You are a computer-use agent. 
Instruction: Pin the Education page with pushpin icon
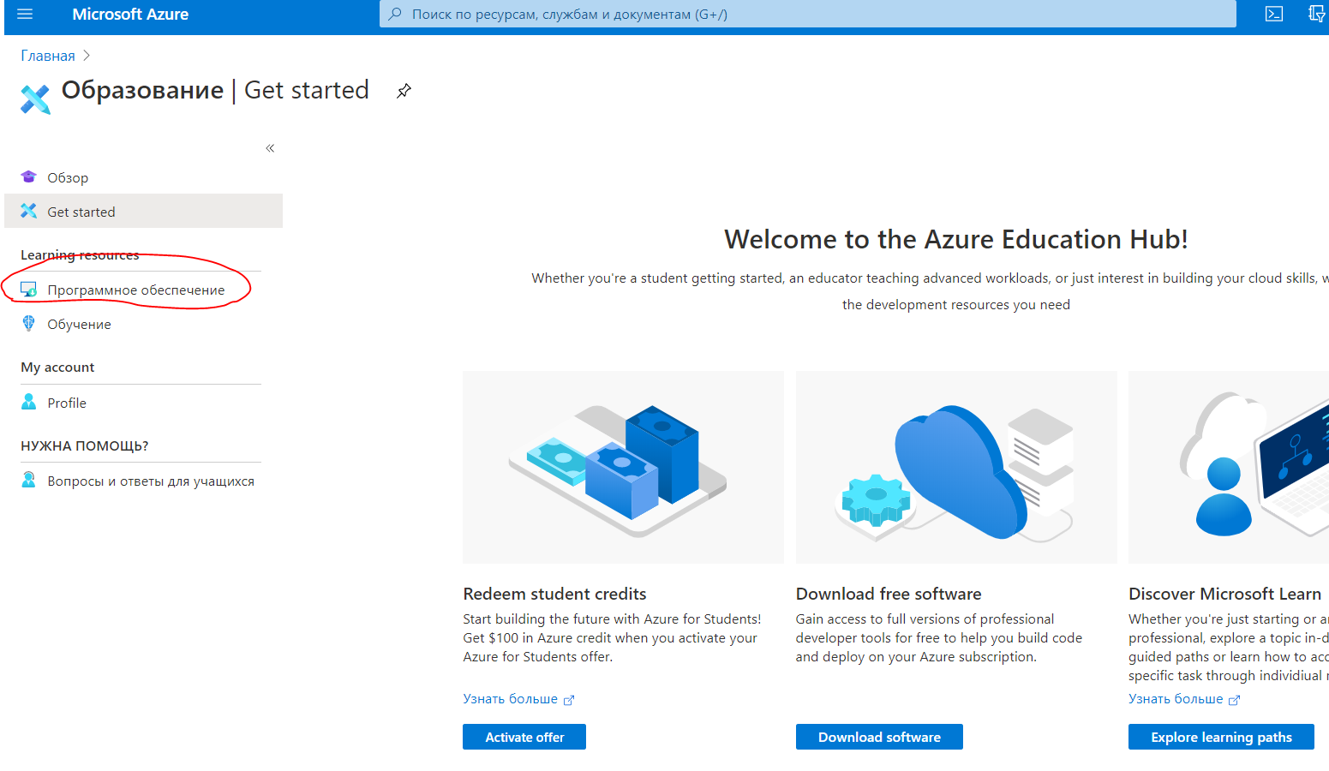tap(404, 91)
